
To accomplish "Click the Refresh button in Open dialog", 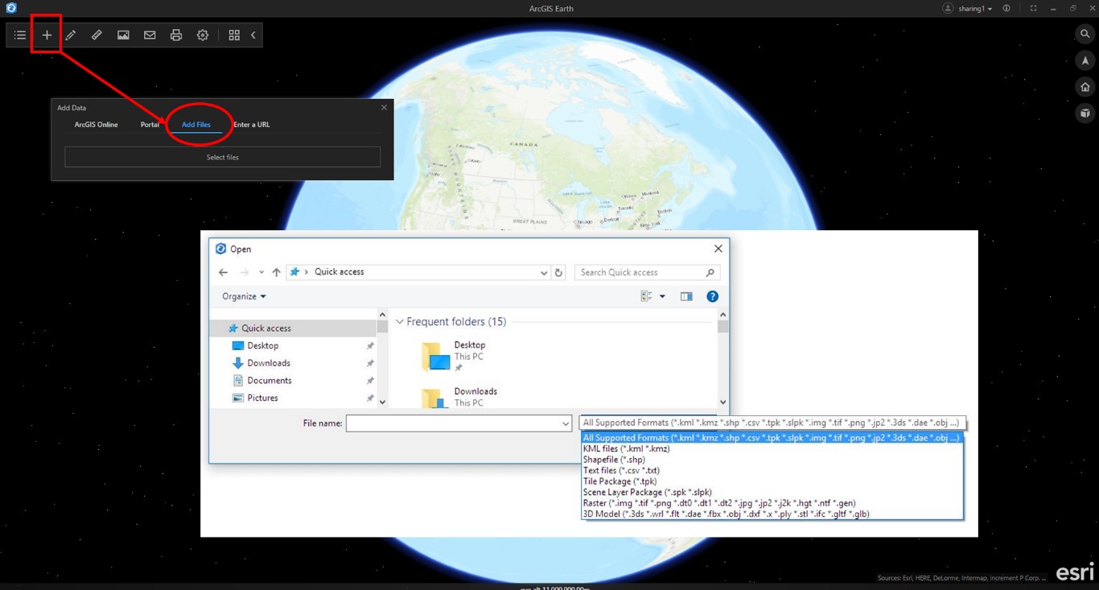I will [559, 272].
